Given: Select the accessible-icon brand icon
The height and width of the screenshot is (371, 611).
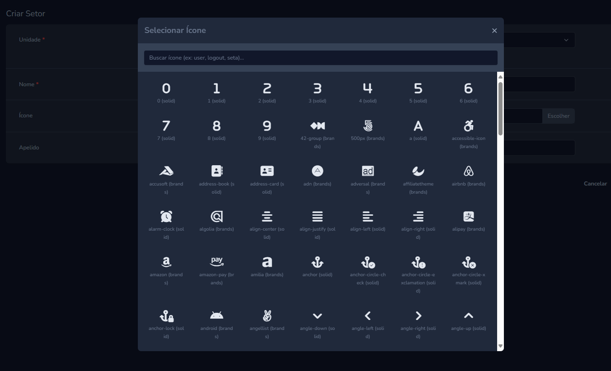Looking at the screenshot, I should 468,126.
